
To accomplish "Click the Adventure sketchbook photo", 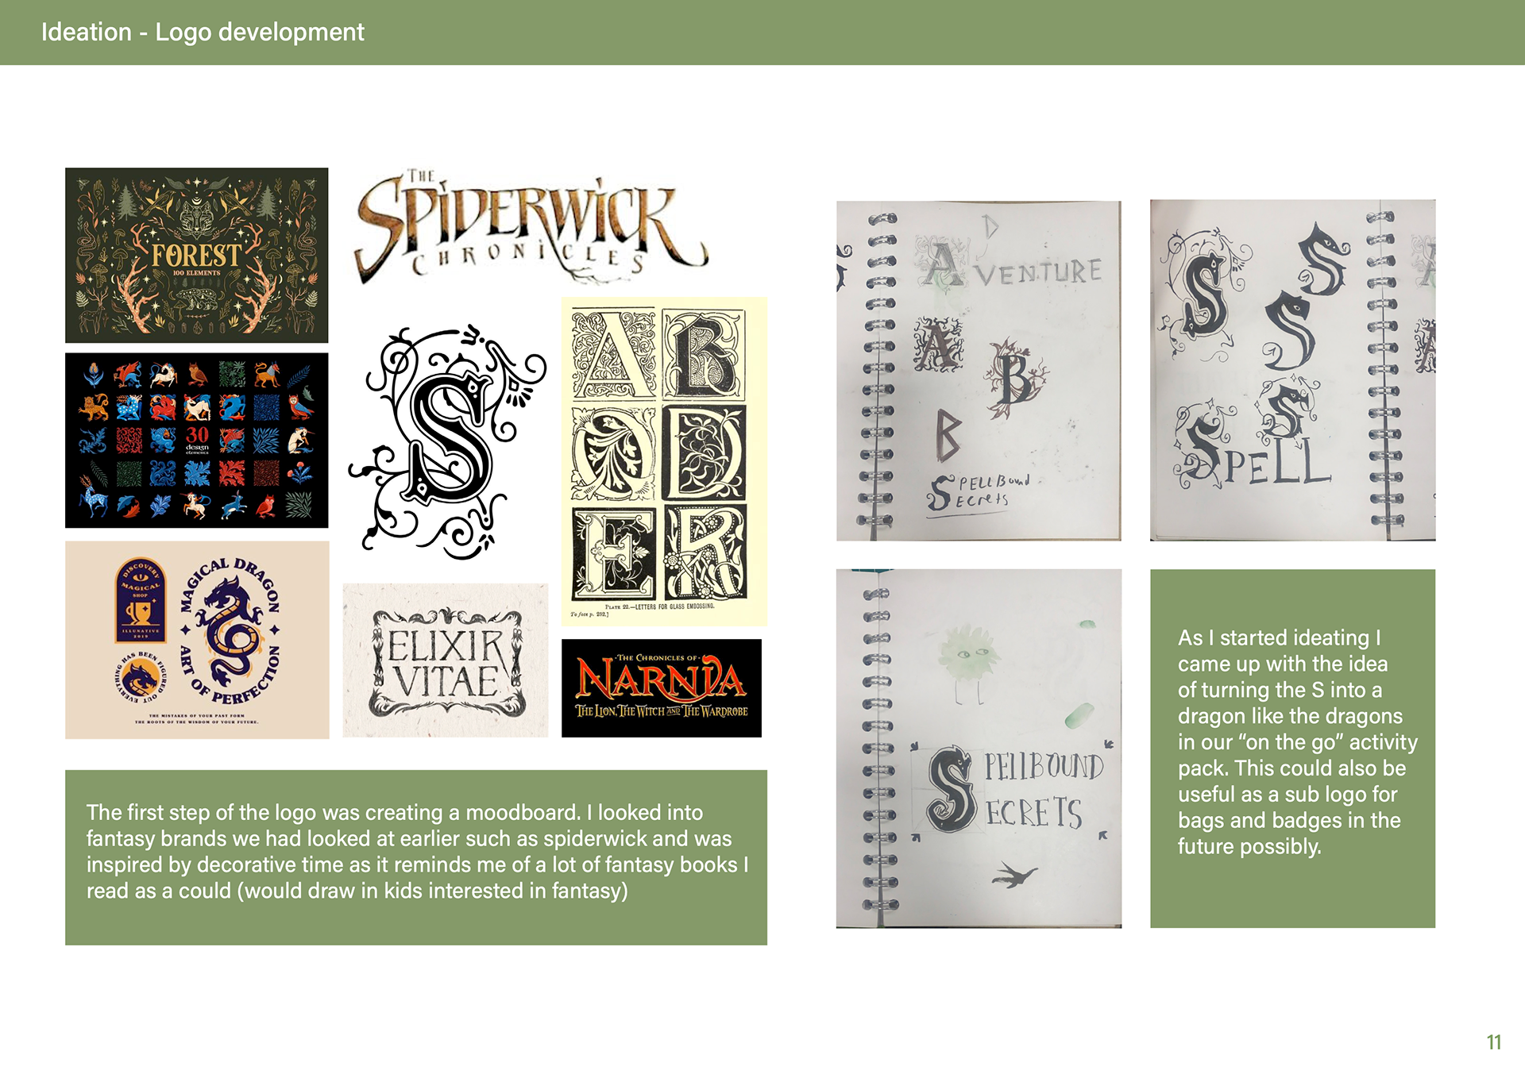I will click(979, 371).
